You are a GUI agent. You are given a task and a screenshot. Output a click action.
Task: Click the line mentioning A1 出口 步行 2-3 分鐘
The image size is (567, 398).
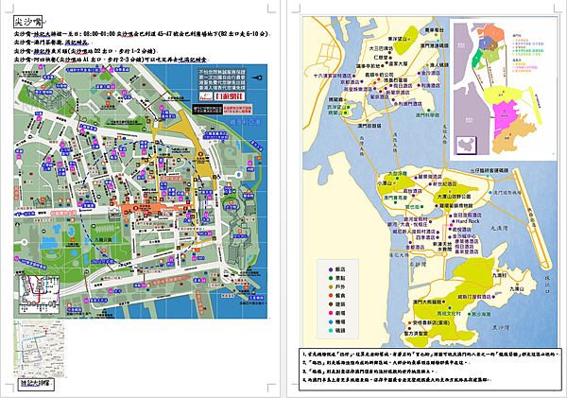pyautogui.click(x=111, y=60)
